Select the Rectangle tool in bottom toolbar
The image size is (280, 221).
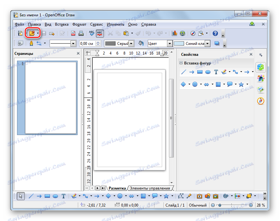(x=47, y=196)
